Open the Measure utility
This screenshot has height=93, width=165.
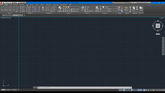(x=126, y=8)
